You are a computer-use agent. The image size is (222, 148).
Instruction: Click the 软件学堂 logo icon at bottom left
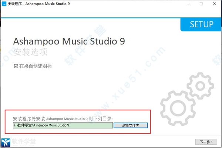(6, 142)
